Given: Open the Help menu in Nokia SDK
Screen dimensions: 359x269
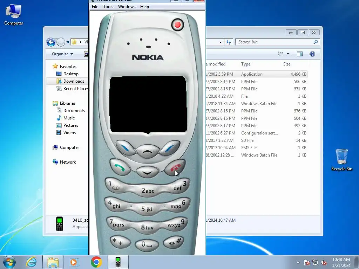Looking at the screenshot, I should tap(144, 7).
